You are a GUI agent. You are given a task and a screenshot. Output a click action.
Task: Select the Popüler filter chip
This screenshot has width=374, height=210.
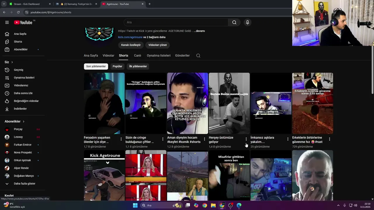(117, 66)
